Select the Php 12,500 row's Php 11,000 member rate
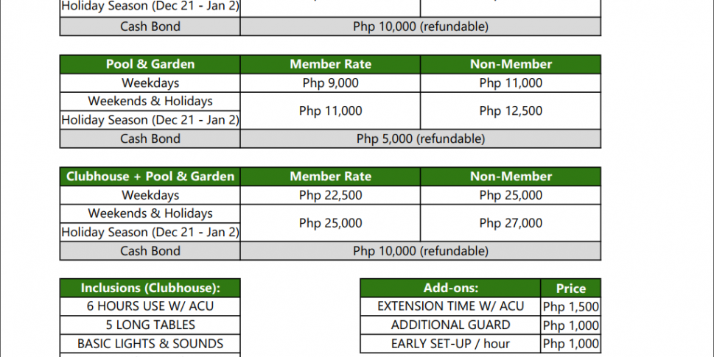 point(330,111)
